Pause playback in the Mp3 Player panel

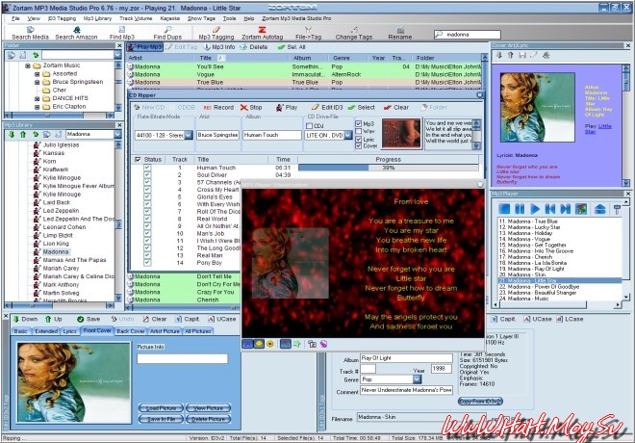click(520, 209)
